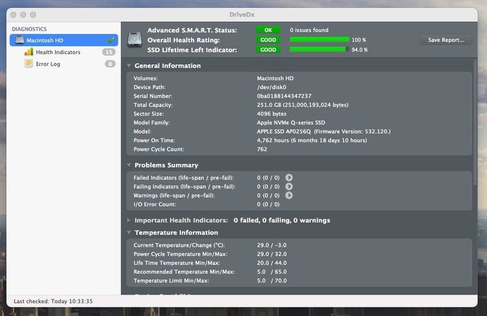Screen dimensions: 487x316
Task: Click the SSD Lifetime Left 94% bar
Action: click(319, 49)
